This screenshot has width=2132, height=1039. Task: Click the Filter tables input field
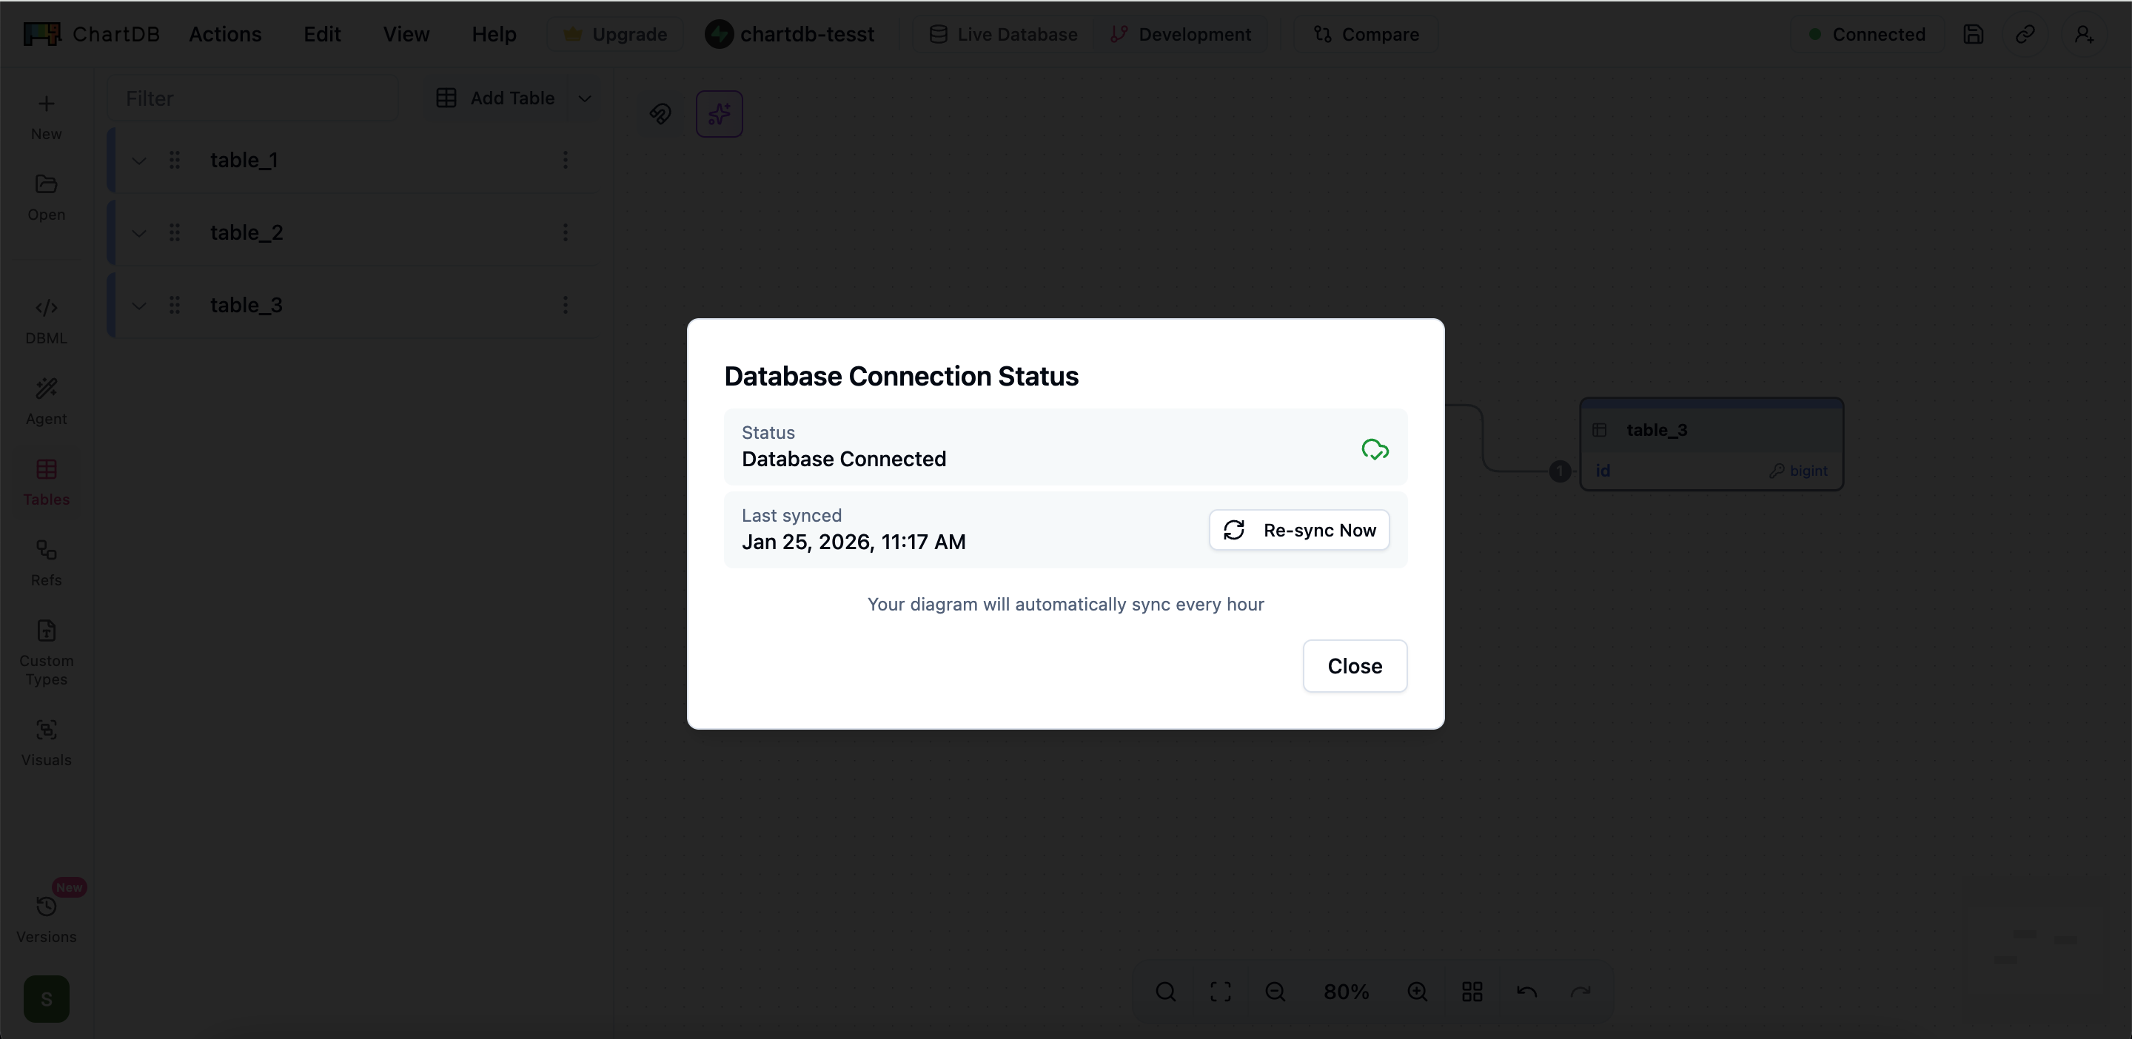[253, 98]
